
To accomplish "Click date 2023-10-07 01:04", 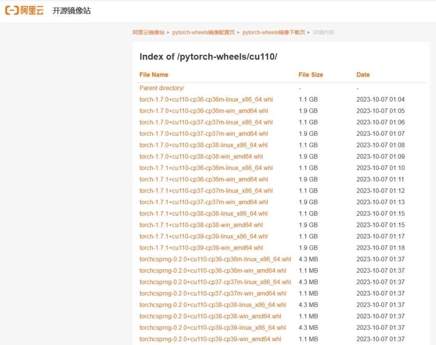I will pos(380,100).
